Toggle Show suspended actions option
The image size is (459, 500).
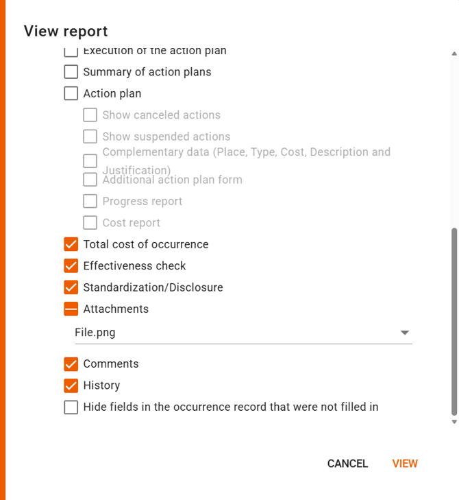tap(90, 136)
